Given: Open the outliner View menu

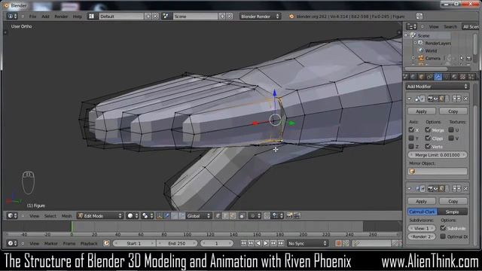Looking at the screenshot, I should [x=434, y=27].
